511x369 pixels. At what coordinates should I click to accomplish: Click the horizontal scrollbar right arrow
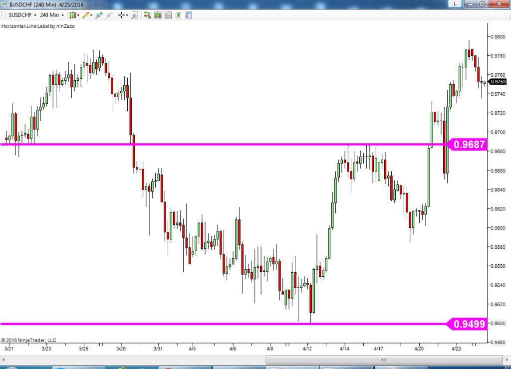[508, 360]
